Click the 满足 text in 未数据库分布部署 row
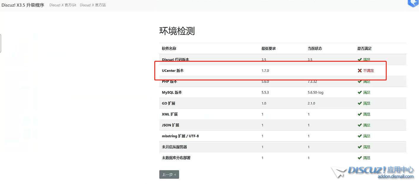The width and height of the screenshot is (419, 184). pyautogui.click(x=367, y=158)
